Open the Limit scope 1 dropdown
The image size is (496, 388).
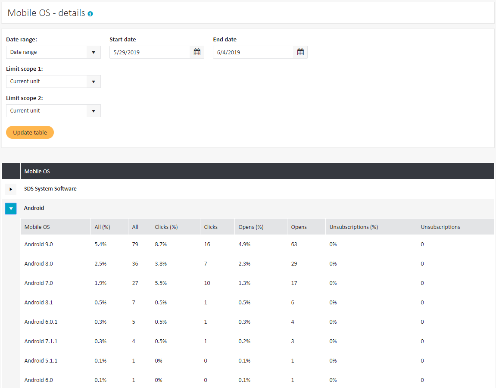point(53,81)
